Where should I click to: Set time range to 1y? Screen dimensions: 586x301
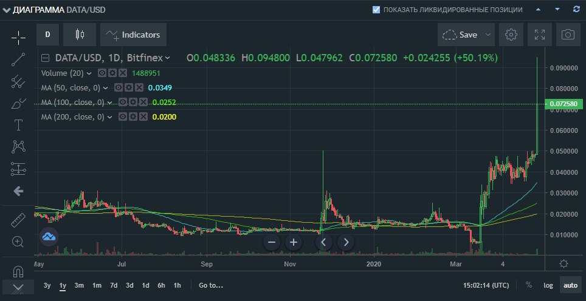(63, 285)
